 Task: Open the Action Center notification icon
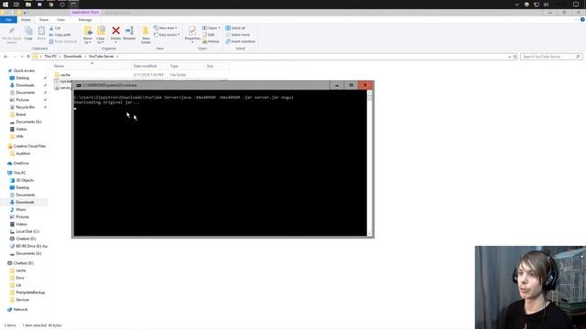[x=576, y=5]
